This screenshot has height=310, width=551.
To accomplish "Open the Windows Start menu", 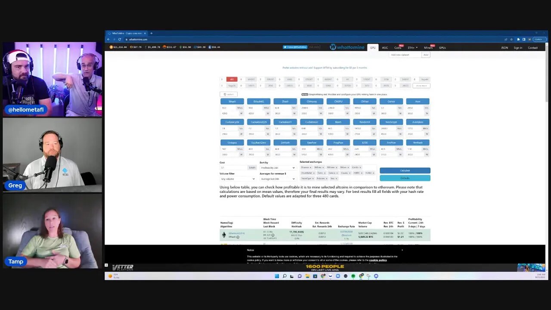I will pos(277,276).
